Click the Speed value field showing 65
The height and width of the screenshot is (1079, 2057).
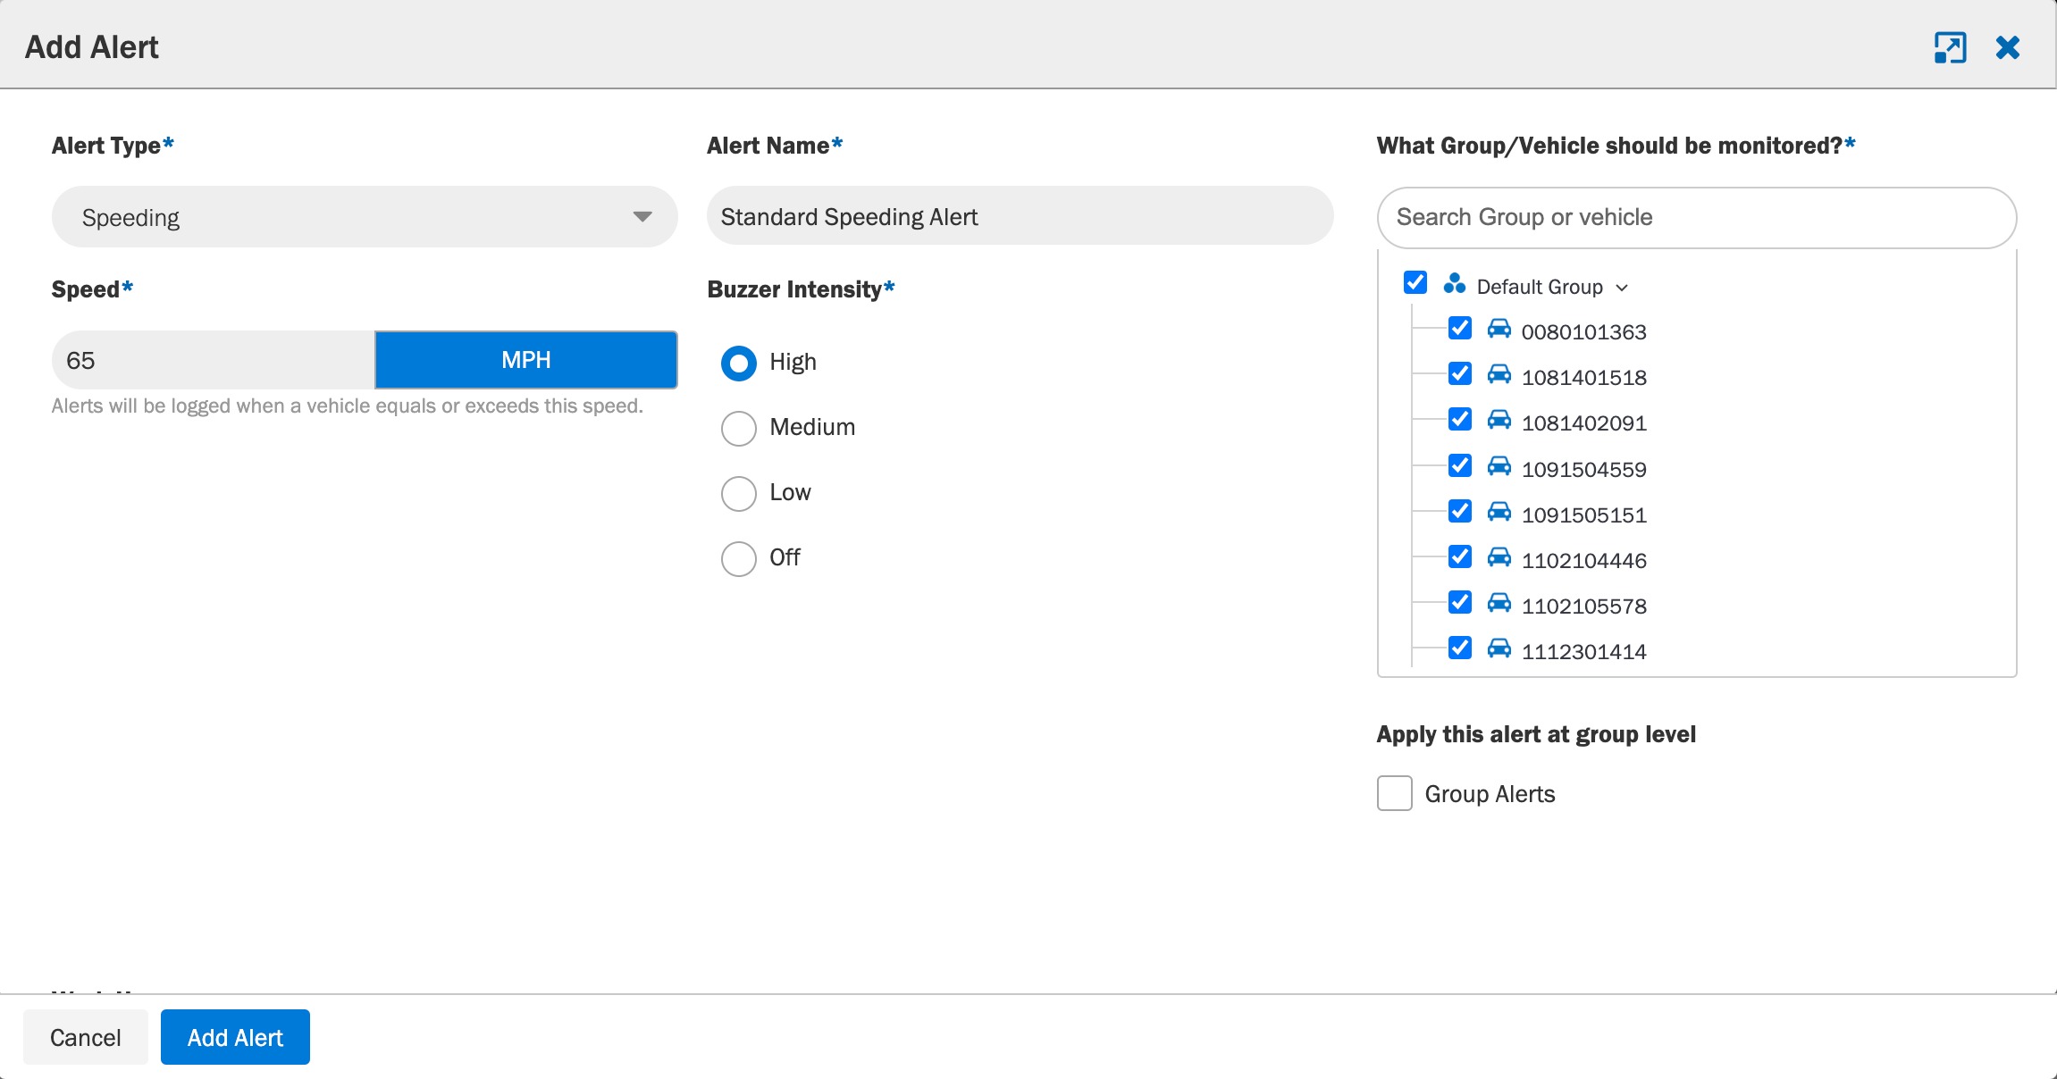click(x=214, y=360)
